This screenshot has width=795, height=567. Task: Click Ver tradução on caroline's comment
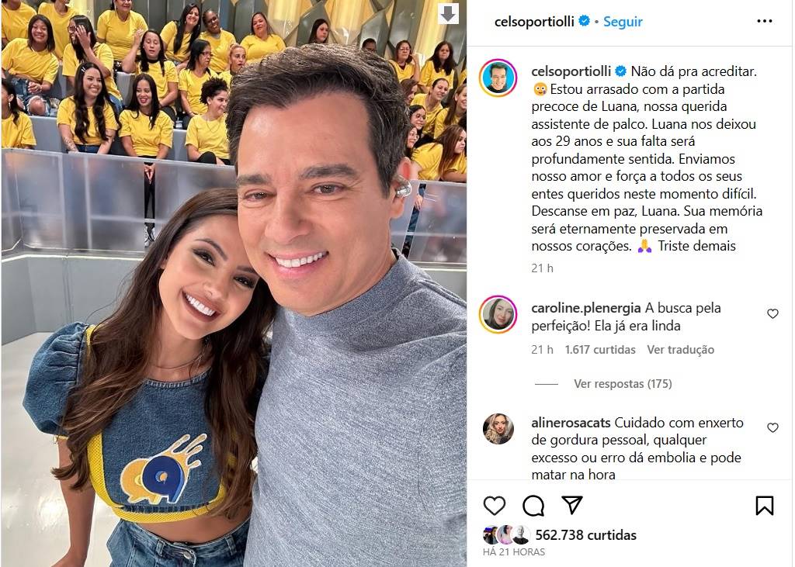(x=680, y=350)
